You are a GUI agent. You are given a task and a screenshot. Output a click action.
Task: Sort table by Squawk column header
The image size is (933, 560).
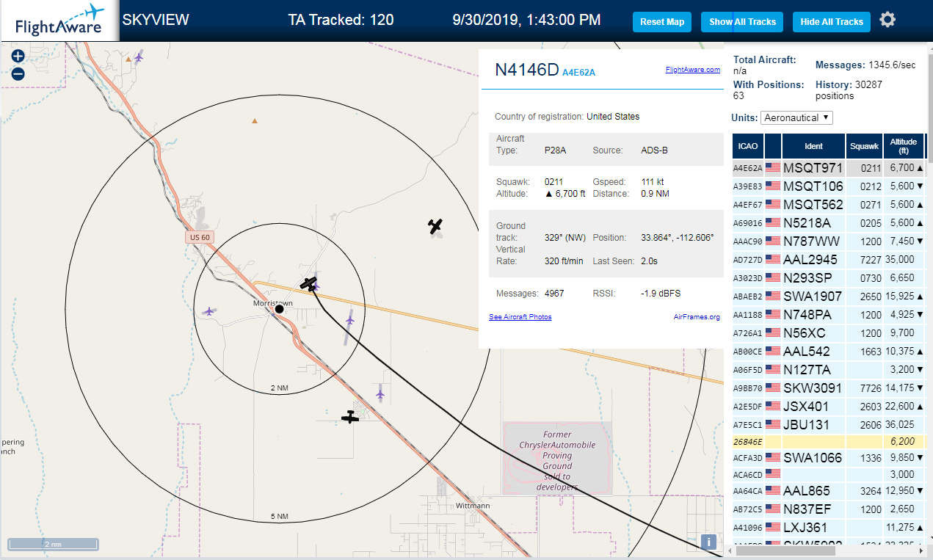864,146
